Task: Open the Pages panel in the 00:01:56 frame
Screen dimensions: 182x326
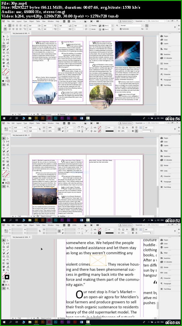Action: [164, 36]
